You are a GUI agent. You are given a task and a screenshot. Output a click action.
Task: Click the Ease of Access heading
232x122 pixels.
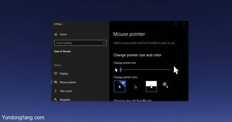point(62,51)
